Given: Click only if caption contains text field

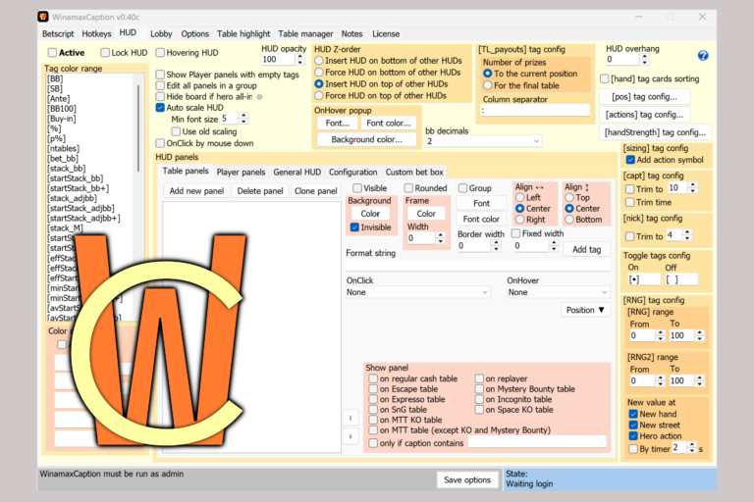Looking at the screenshot, I should coord(537,442).
